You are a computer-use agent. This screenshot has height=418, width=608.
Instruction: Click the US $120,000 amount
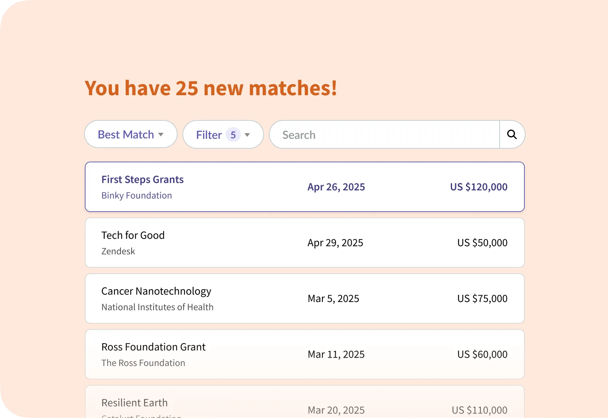click(479, 187)
